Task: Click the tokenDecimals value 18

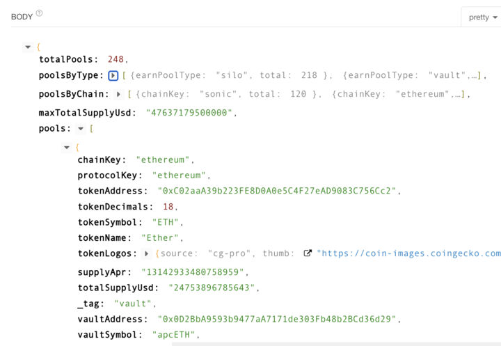Action: 168,207
